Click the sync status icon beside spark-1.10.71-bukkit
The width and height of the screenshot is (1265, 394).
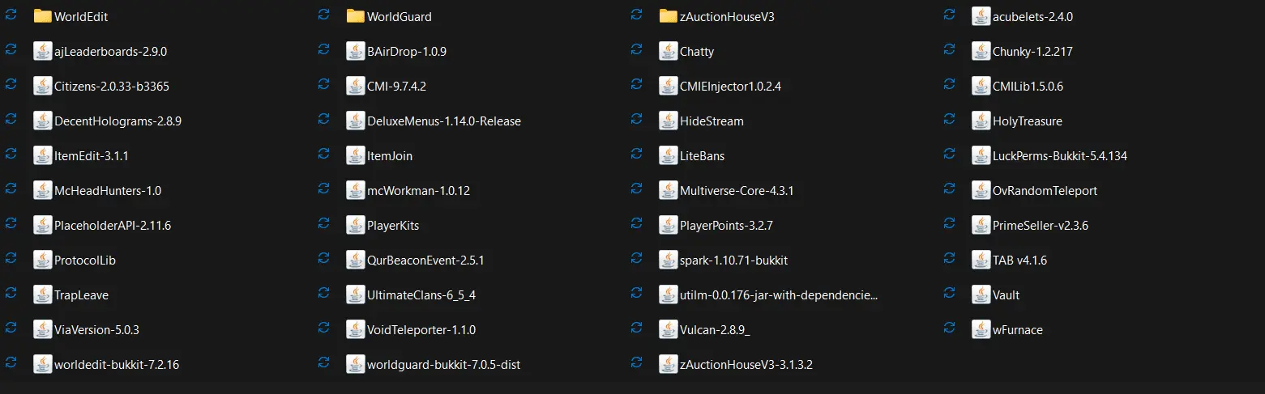click(x=636, y=259)
